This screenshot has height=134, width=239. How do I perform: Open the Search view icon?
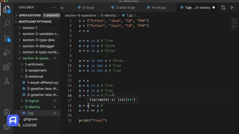7,23
